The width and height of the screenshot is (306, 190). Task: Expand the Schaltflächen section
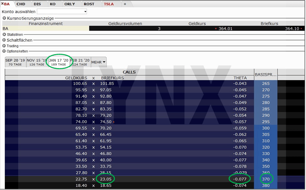(4, 40)
